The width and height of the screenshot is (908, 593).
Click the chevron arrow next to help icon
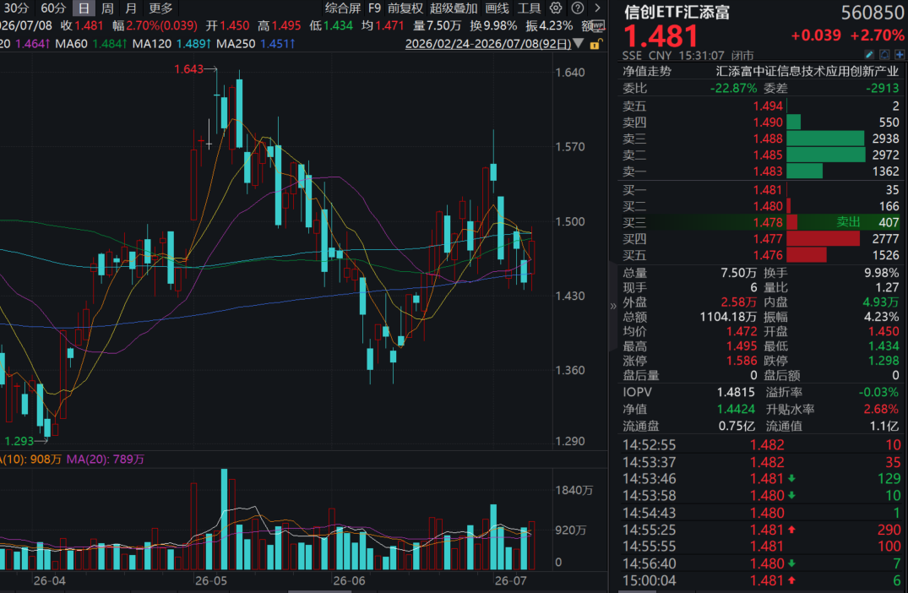pos(598,8)
